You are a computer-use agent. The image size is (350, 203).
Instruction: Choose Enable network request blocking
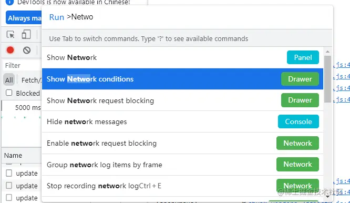(x=182, y=143)
